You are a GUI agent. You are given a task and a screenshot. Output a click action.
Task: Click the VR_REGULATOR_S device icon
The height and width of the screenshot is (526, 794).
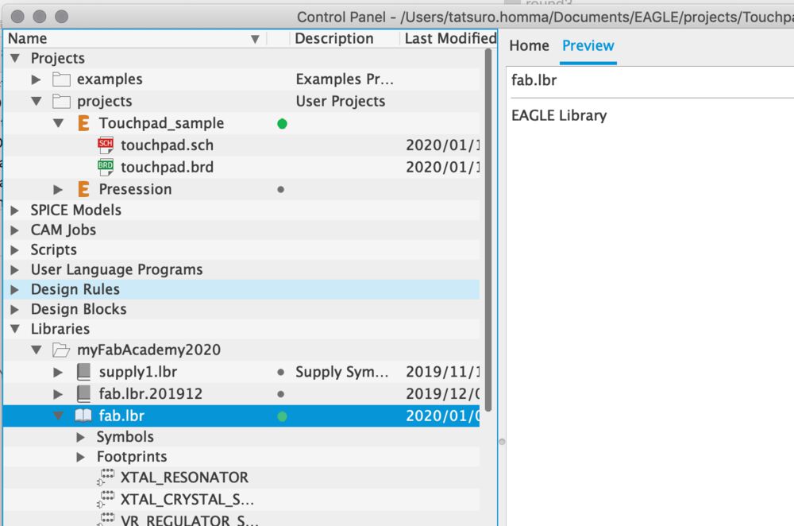[x=106, y=520]
